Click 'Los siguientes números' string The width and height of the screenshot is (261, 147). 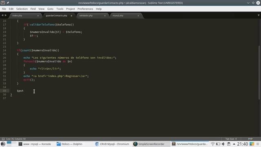click(x=73, y=58)
